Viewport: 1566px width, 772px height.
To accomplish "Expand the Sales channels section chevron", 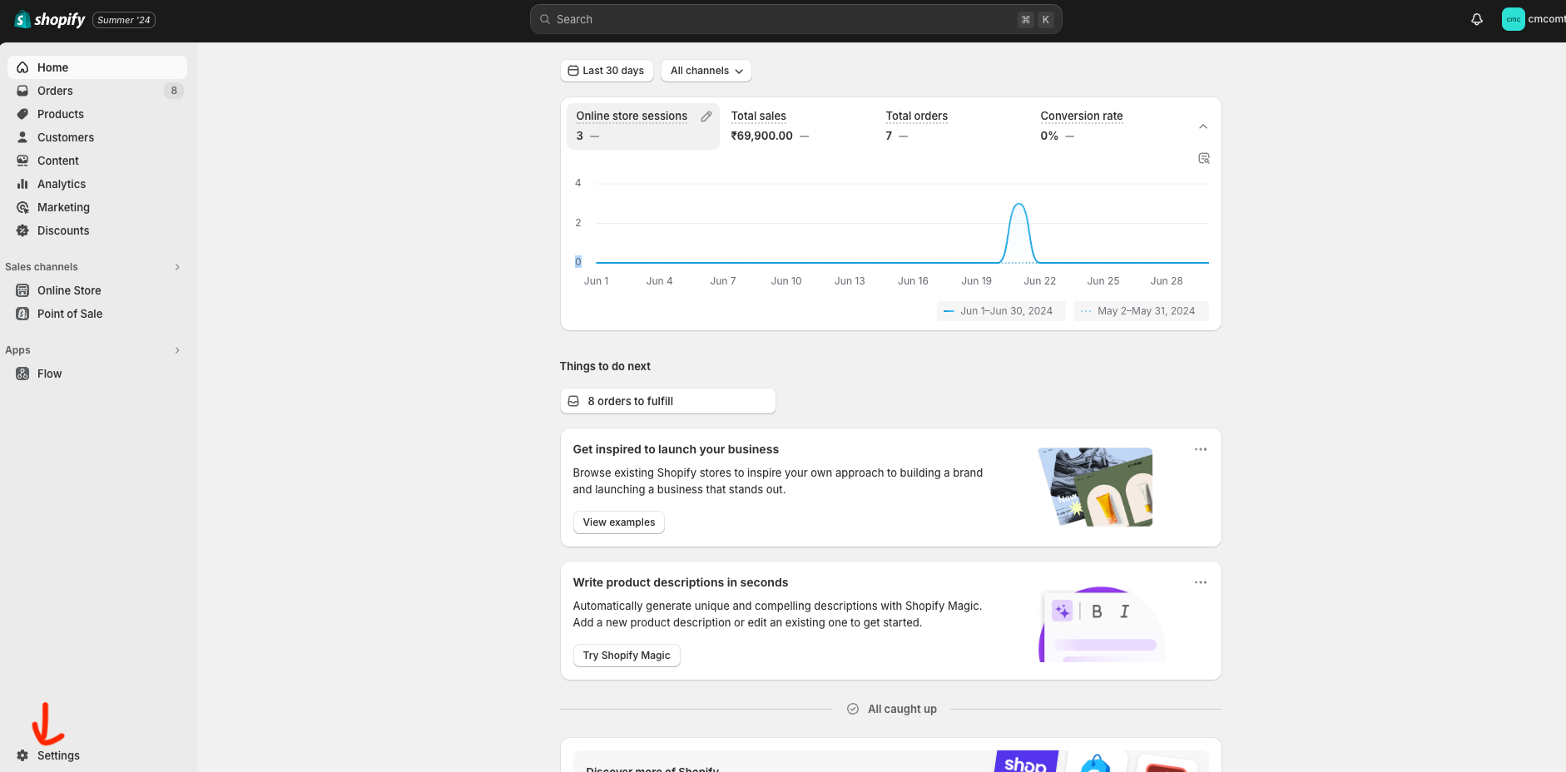I will click(x=177, y=267).
